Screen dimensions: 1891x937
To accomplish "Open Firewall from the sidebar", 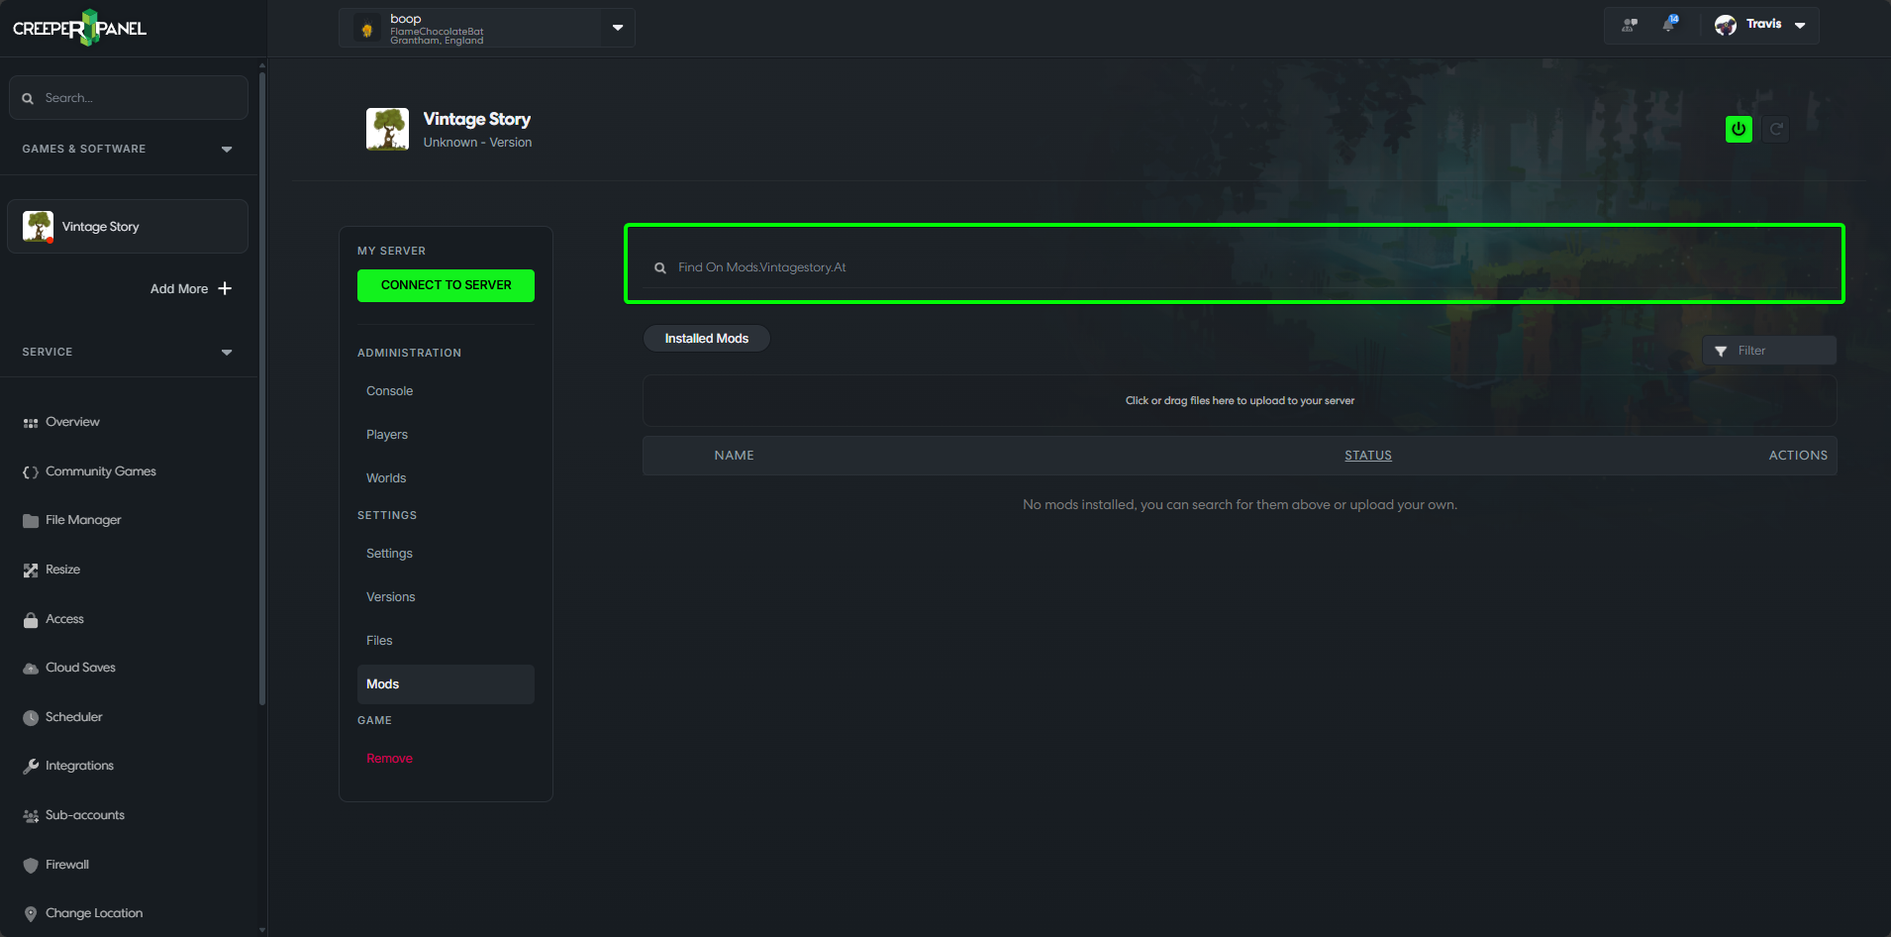I will (x=66, y=865).
